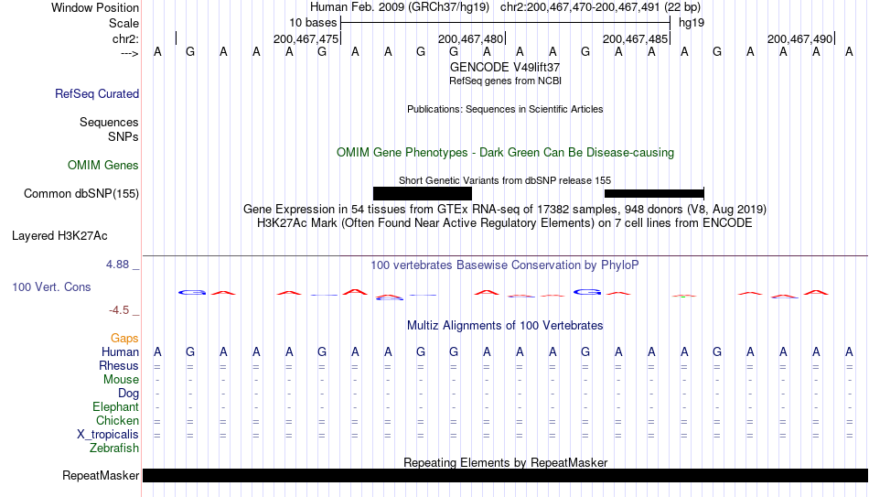Click the 'RefSeq genes from NCBI' title

505,81
